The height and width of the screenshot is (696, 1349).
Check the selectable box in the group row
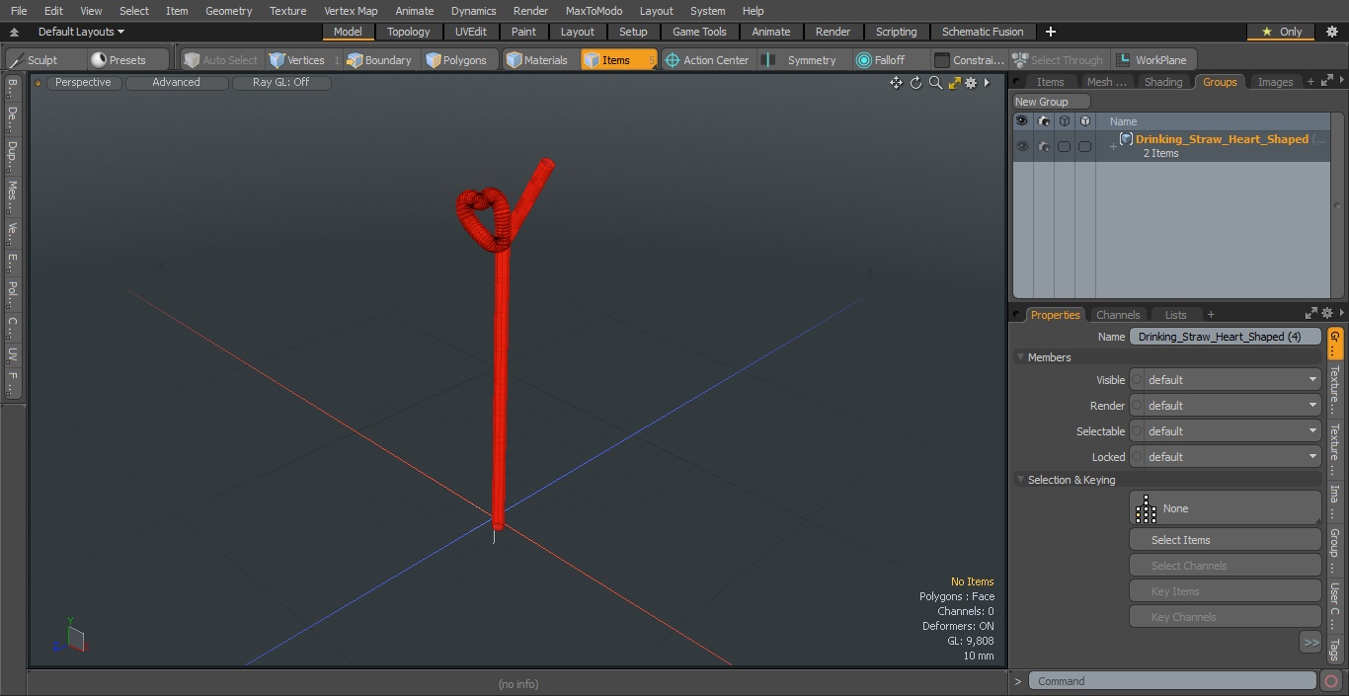point(1064,146)
